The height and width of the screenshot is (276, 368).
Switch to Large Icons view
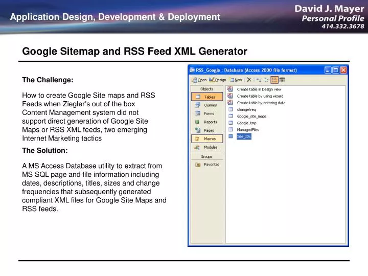click(259, 80)
